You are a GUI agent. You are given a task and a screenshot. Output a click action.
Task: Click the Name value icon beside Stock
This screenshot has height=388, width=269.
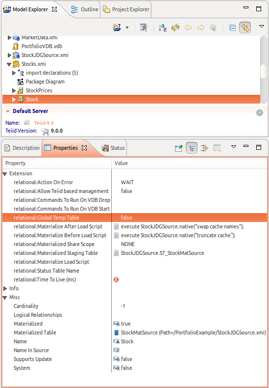pos(117,341)
